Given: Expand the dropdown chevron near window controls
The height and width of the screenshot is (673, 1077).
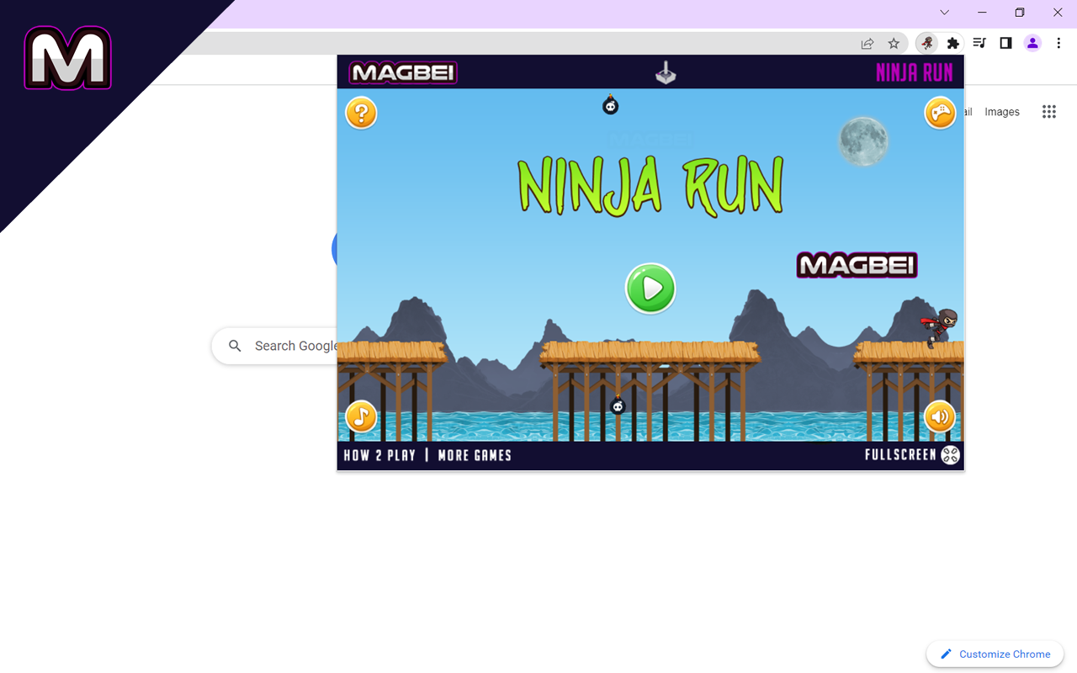Looking at the screenshot, I should pos(944,13).
